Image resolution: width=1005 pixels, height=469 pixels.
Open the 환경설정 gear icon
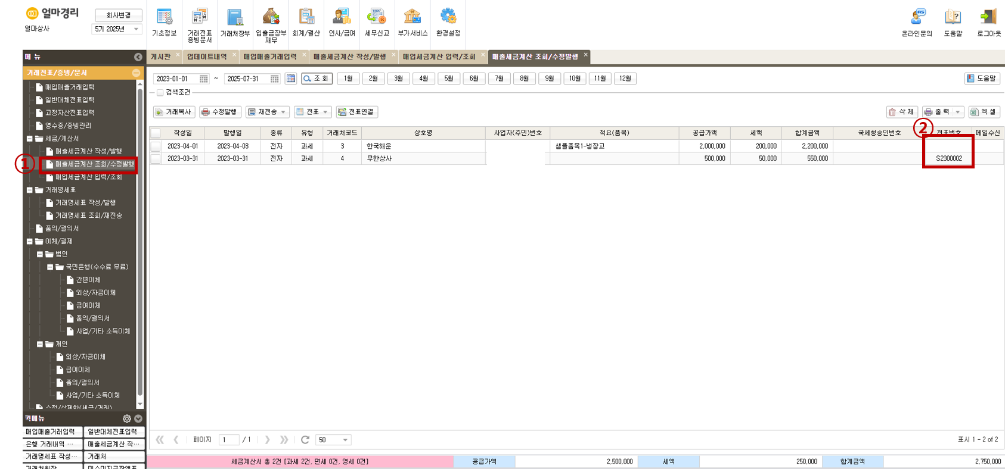(448, 23)
